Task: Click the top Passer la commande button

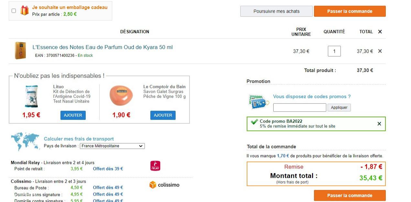Action: [350, 11]
